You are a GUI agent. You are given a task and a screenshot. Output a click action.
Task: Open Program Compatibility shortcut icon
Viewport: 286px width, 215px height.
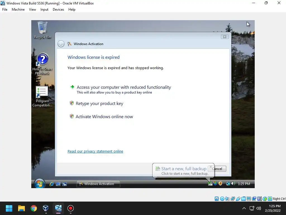(x=42, y=96)
